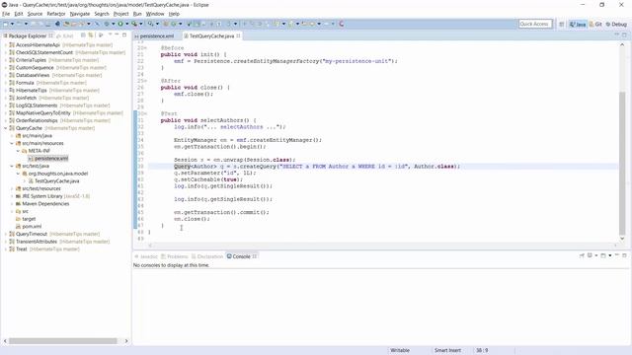Image resolution: width=632 pixels, height=355 pixels.
Task: Switch to the Declaration tab
Action: (x=207, y=256)
